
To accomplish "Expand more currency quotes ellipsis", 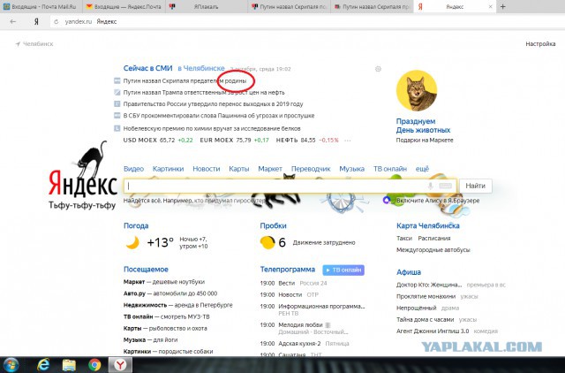I will coord(347,141).
